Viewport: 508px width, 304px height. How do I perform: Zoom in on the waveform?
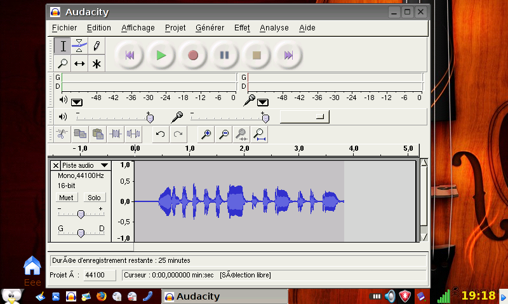coord(206,134)
